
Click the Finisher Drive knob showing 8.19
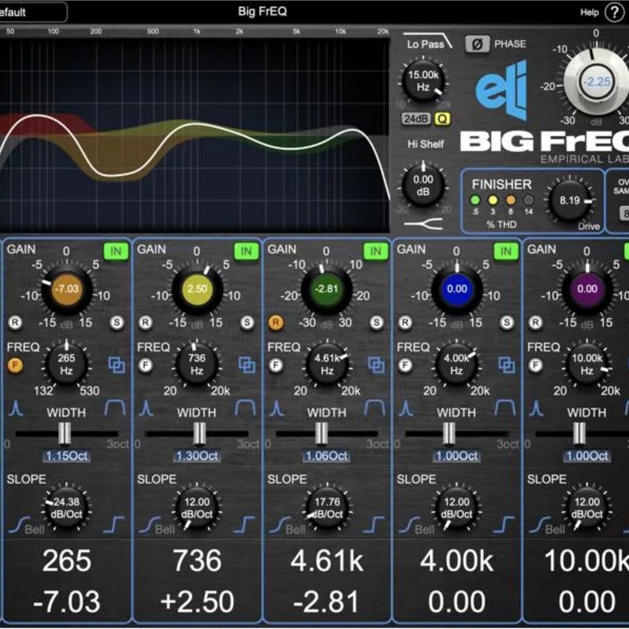(x=570, y=200)
